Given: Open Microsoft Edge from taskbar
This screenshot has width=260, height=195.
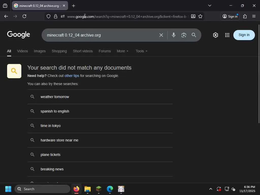Looking at the screenshot, I should 110,189.
